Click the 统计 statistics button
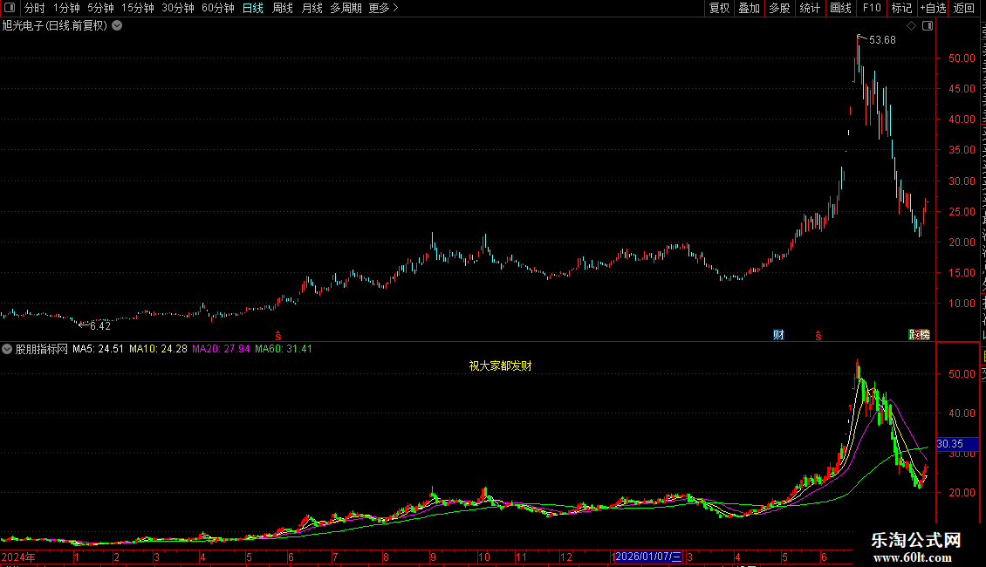The width and height of the screenshot is (986, 567). (809, 8)
